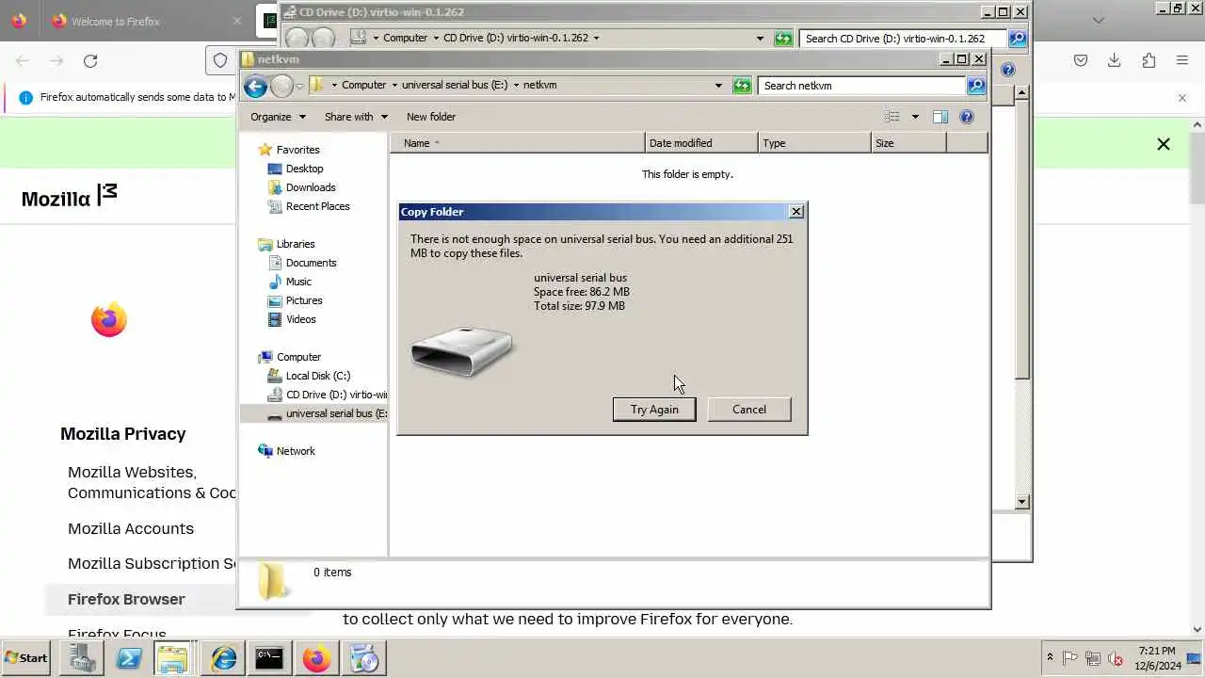Open the Pictures library
The image size is (1205, 678).
(304, 300)
